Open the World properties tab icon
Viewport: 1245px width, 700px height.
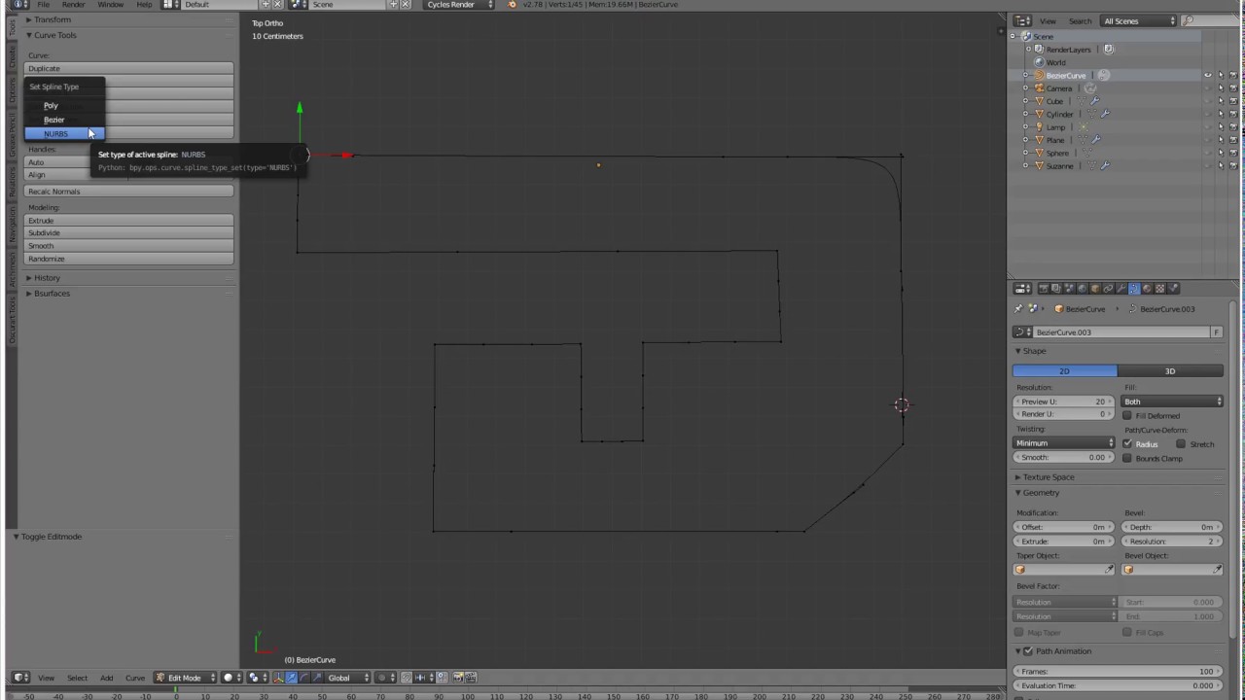[x=1082, y=289]
